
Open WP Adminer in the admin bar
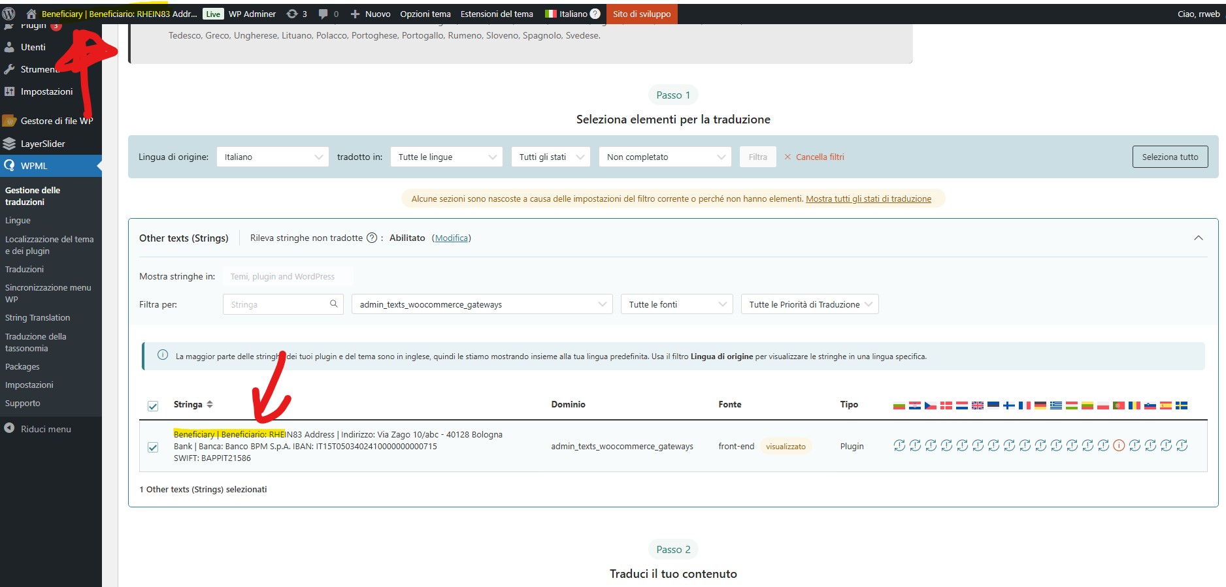coord(252,14)
